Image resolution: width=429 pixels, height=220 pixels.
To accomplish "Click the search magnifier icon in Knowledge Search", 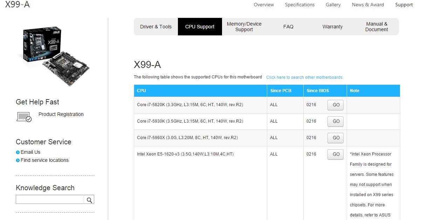I will [89, 200].
